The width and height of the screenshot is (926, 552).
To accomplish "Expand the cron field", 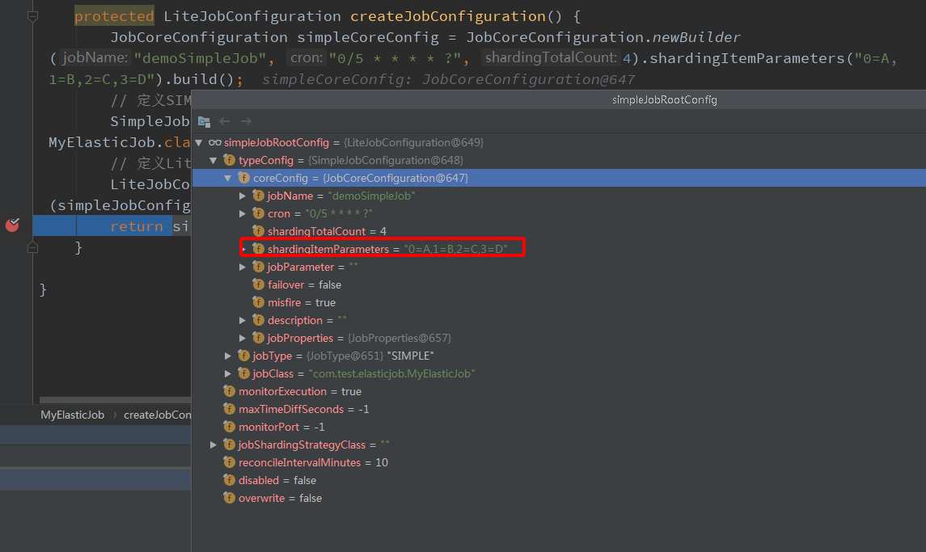I will click(x=242, y=213).
